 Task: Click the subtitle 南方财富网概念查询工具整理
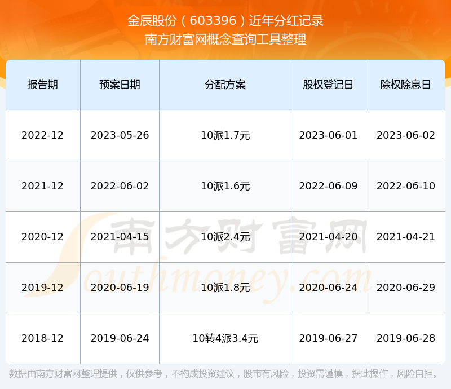(x=225, y=39)
